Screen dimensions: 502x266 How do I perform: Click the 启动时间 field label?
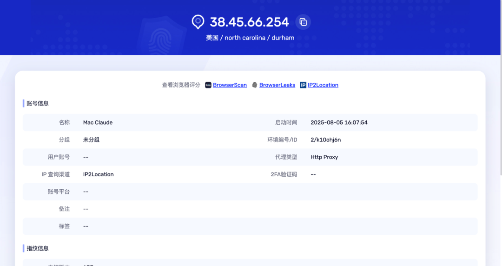tap(286, 122)
